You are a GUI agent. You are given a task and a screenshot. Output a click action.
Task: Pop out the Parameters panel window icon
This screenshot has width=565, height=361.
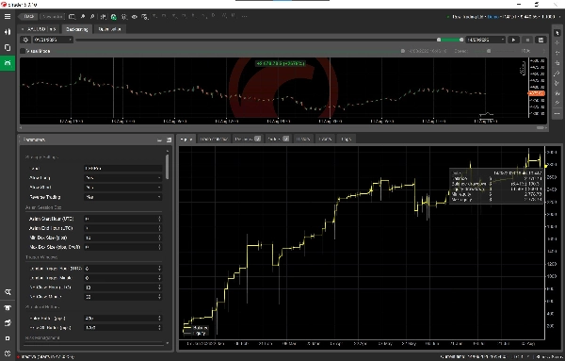169,139
